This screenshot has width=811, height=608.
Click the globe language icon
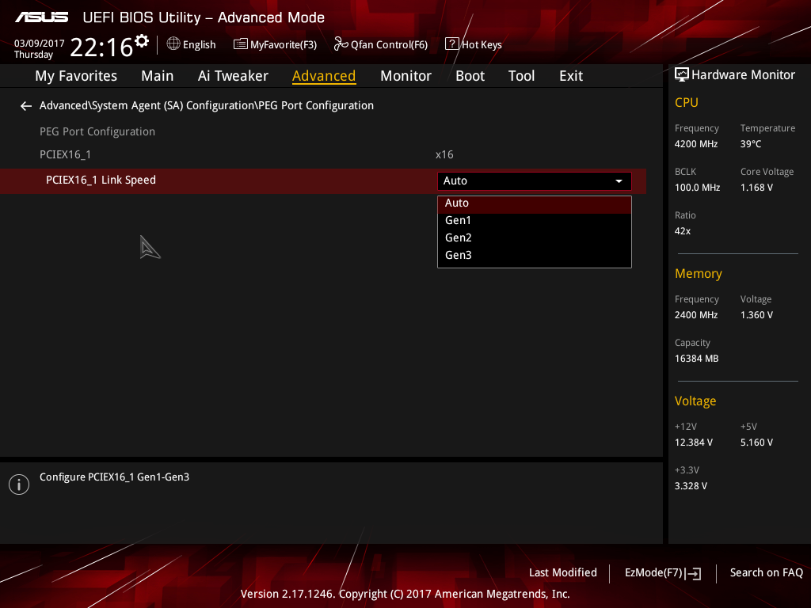coord(173,44)
